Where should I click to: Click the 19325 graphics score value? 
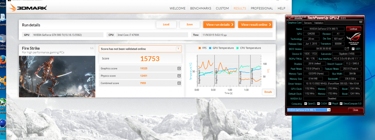[x=144, y=68]
